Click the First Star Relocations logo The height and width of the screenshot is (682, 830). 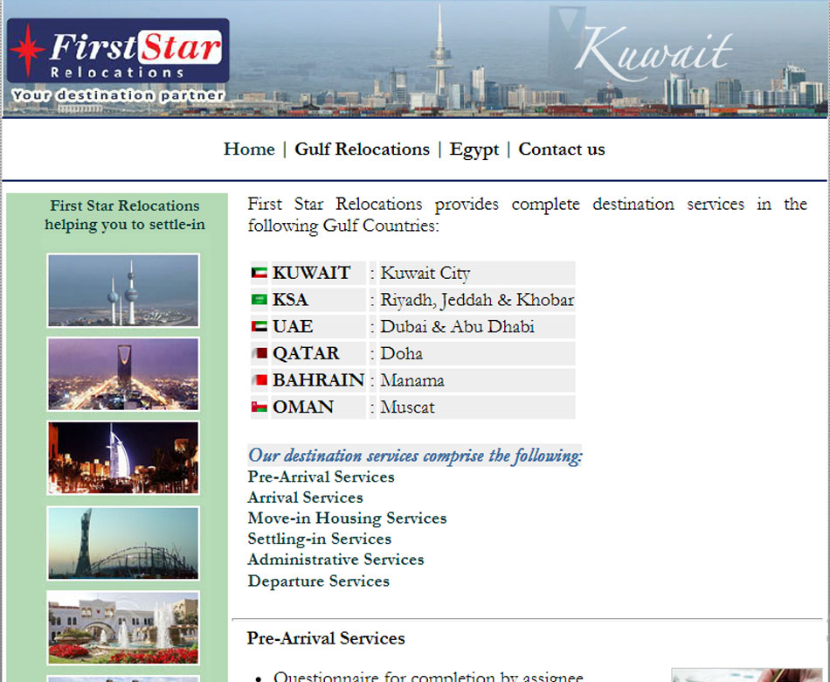(x=118, y=51)
